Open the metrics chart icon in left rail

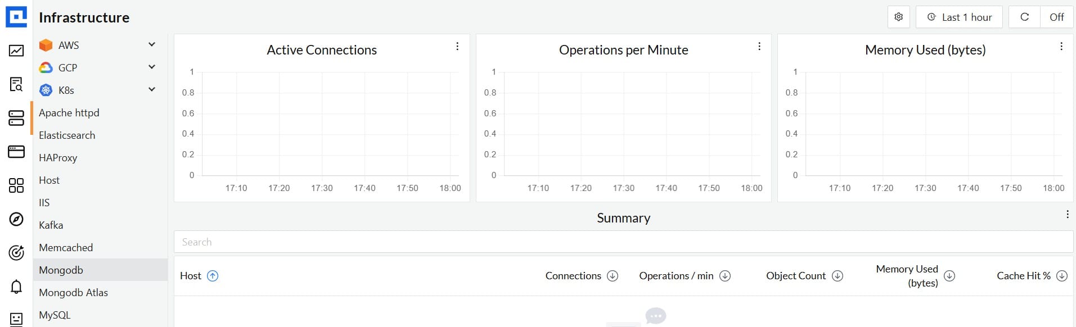point(16,51)
